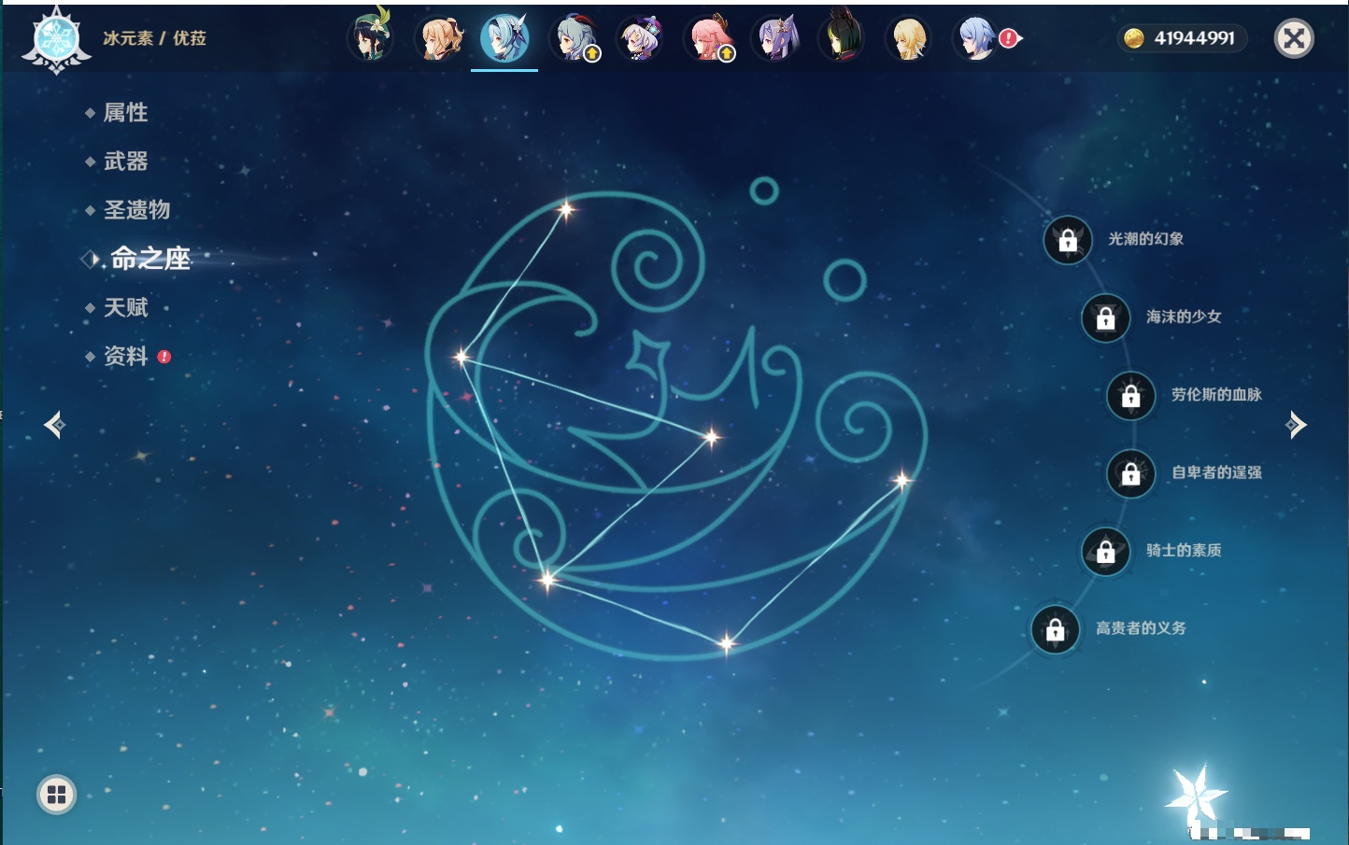
Task: Switch to next character with right arrow
Action: coord(1296,425)
